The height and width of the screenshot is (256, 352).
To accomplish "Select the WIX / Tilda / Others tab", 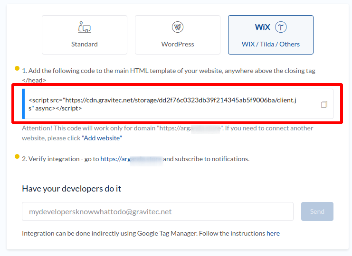I will (x=270, y=35).
